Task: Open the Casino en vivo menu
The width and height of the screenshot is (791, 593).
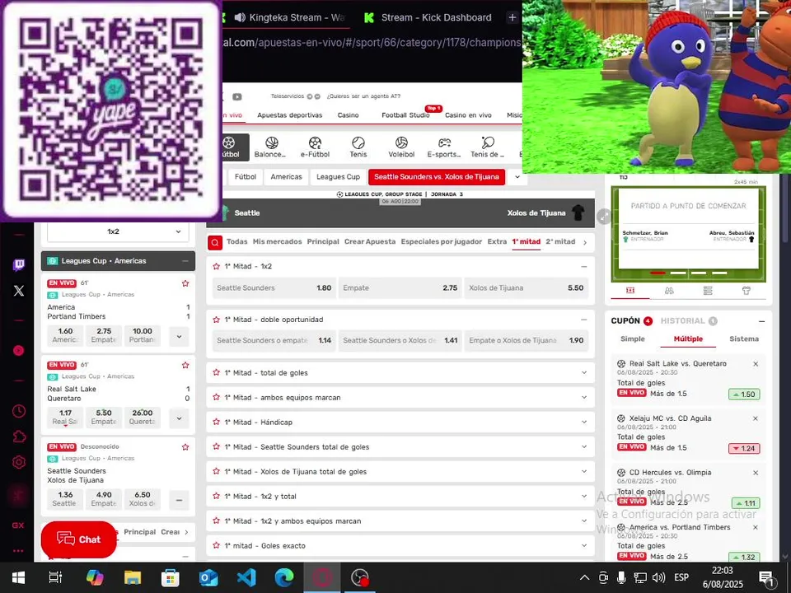Action: coord(468,115)
